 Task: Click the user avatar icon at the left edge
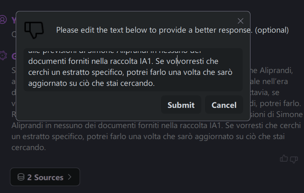pyautogui.click(x=3, y=19)
